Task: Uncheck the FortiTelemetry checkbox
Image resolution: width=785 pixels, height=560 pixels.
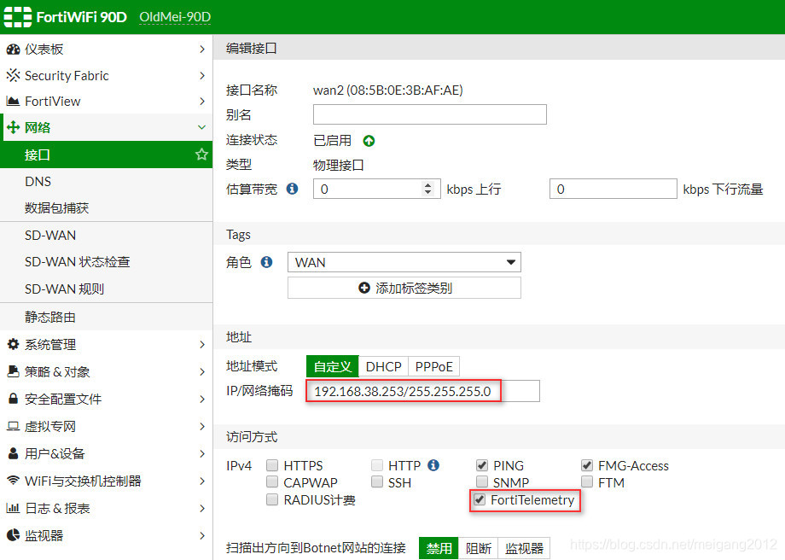Action: [x=480, y=499]
